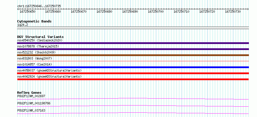Open variant nsv1078878 (Thareja2015) label
Viewport: 257px width, 117px height.
click(x=38, y=46)
